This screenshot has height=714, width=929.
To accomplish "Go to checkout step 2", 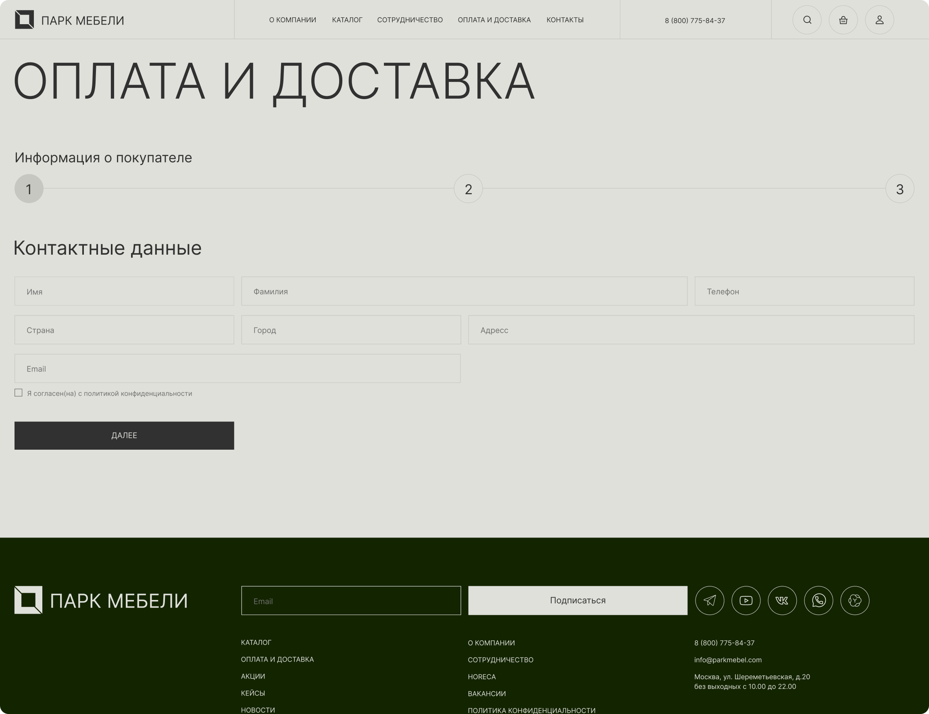I will 468,189.
